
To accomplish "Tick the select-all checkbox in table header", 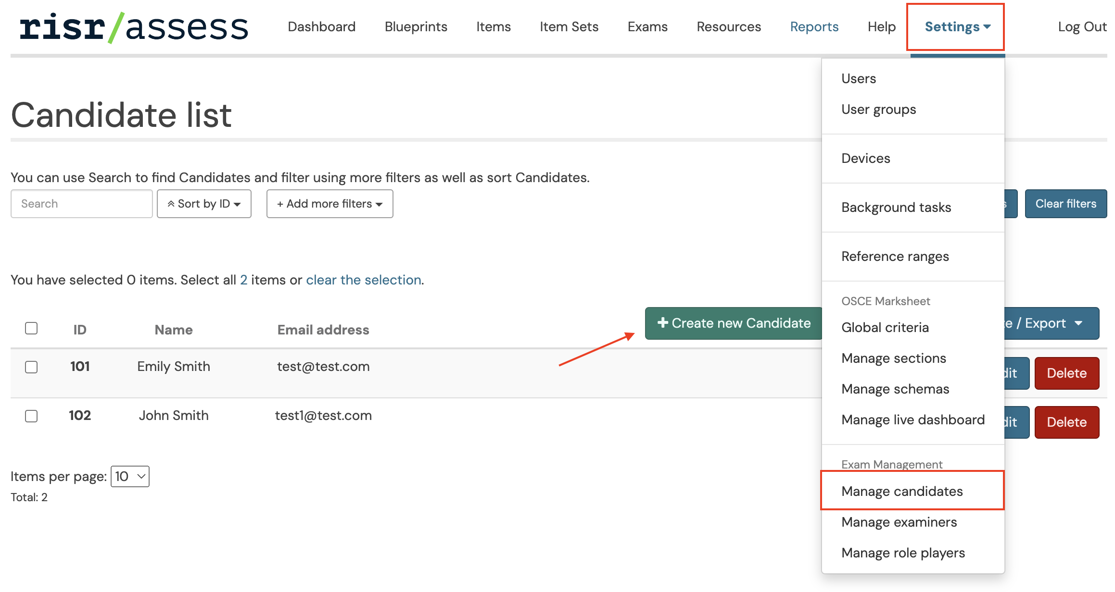I will [x=31, y=328].
